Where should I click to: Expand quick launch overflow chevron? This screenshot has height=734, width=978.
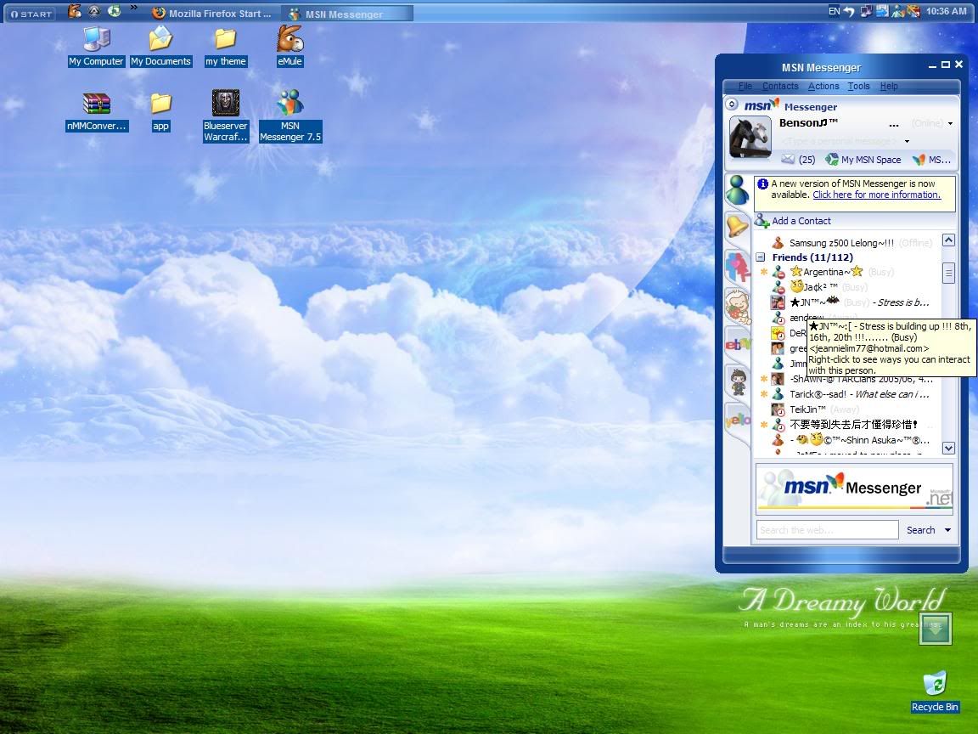133,8
